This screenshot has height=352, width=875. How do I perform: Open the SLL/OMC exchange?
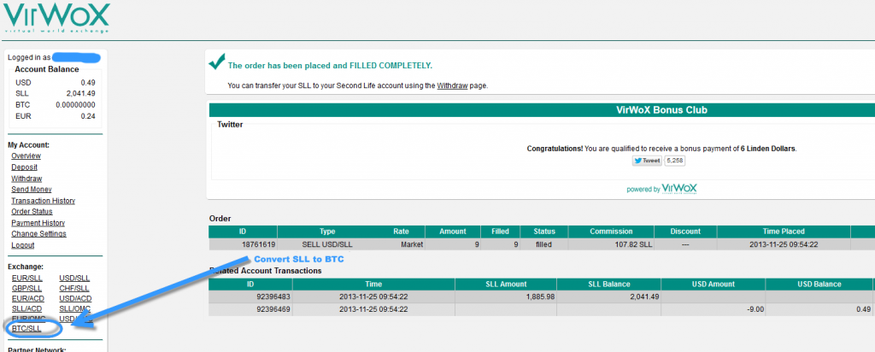click(x=75, y=308)
